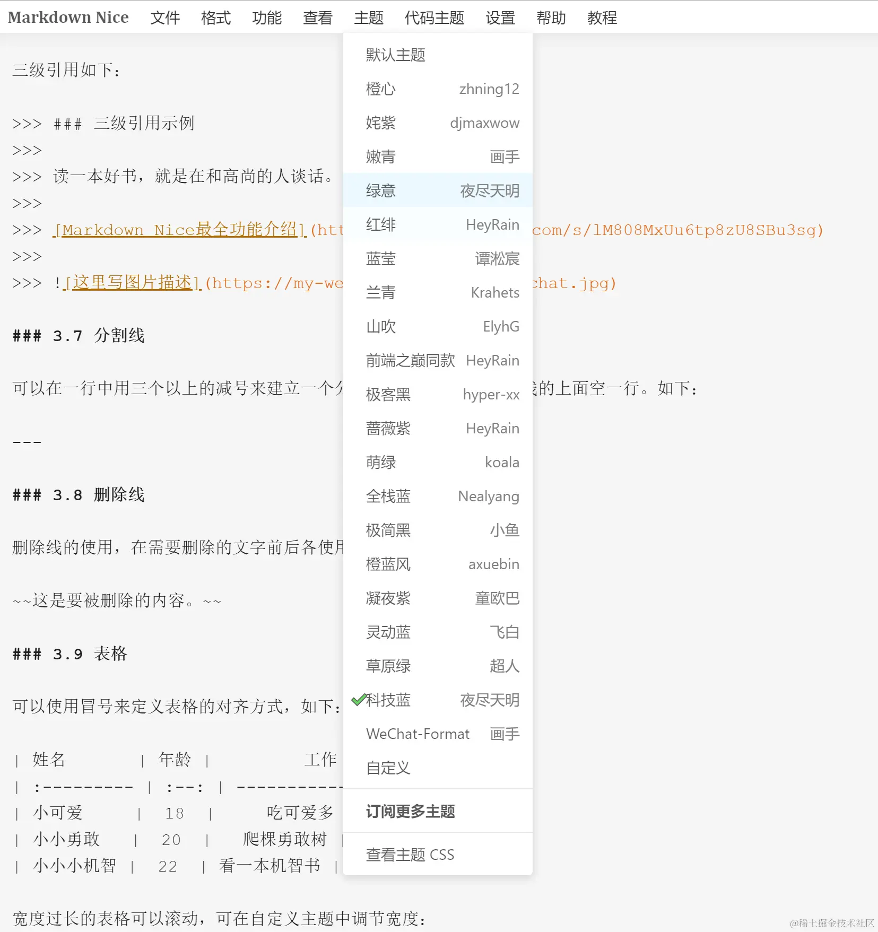This screenshot has width=878, height=932.
Task: Click the 这里写图片描述 image link text
Action: [x=132, y=283]
